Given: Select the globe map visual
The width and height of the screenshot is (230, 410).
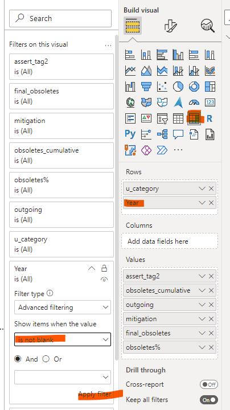Looking at the screenshot, I should [130, 102].
